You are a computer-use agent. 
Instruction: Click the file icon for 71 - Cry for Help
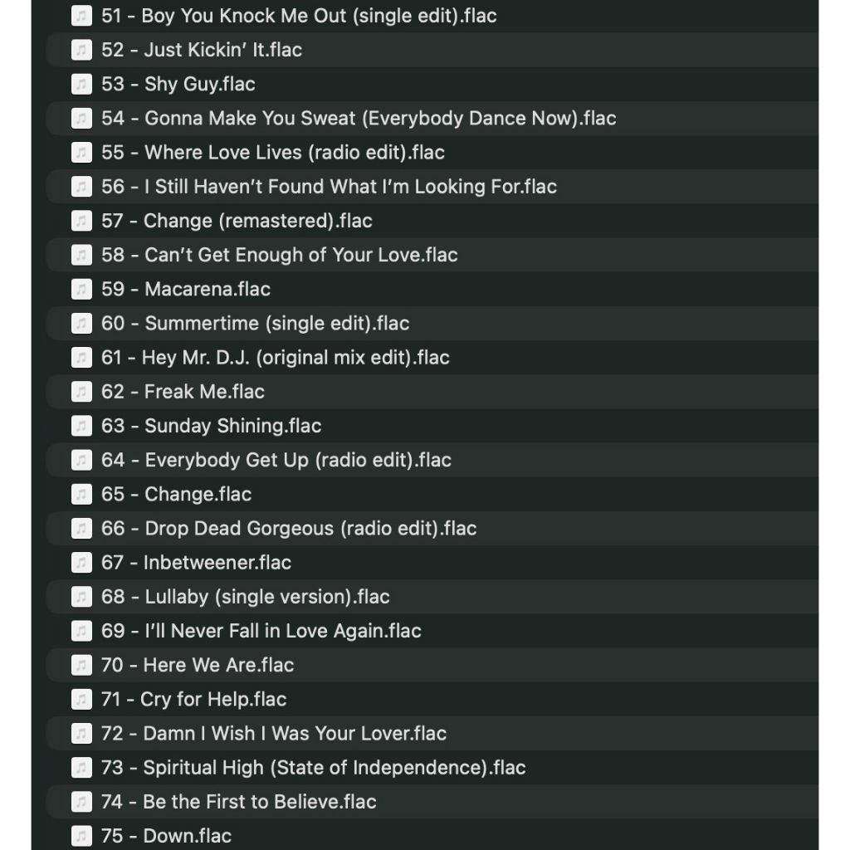click(x=81, y=699)
